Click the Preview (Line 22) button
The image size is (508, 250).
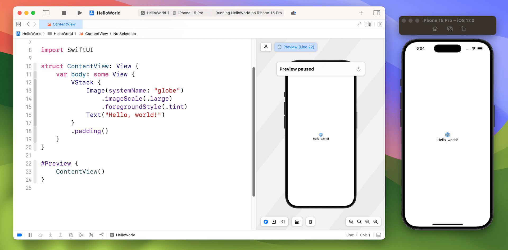pyautogui.click(x=296, y=47)
